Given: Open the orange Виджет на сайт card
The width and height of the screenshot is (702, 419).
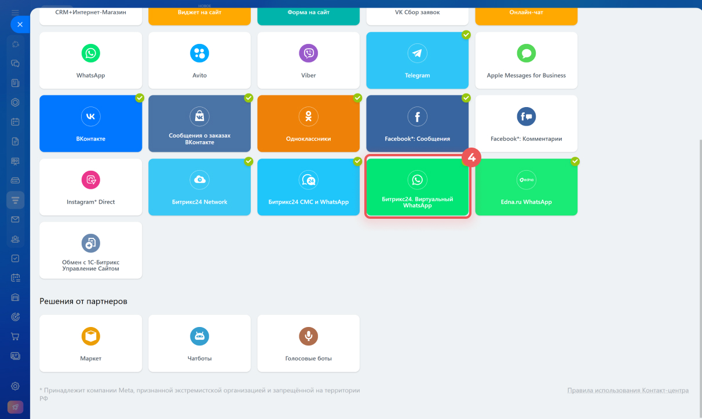Looking at the screenshot, I should point(200,16).
